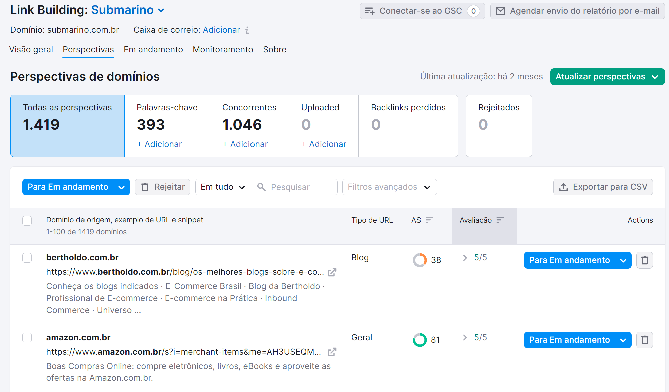The height and width of the screenshot is (392, 669).
Task: Sort by AS column sort icon
Action: tap(429, 220)
